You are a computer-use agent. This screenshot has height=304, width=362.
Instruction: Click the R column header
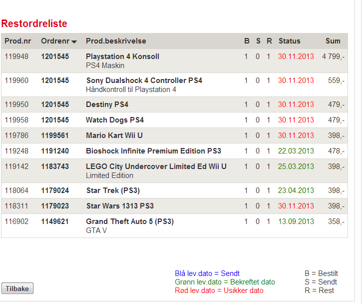coord(269,41)
